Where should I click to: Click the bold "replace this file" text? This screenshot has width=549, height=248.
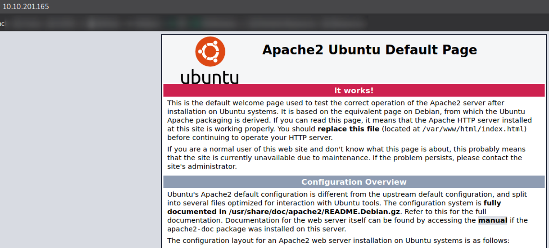tap(348, 129)
